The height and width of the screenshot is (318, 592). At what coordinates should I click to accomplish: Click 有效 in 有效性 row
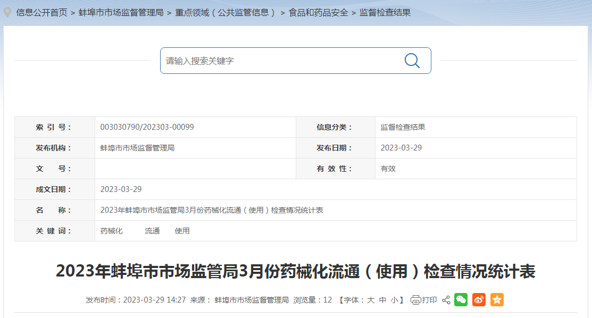click(x=388, y=169)
